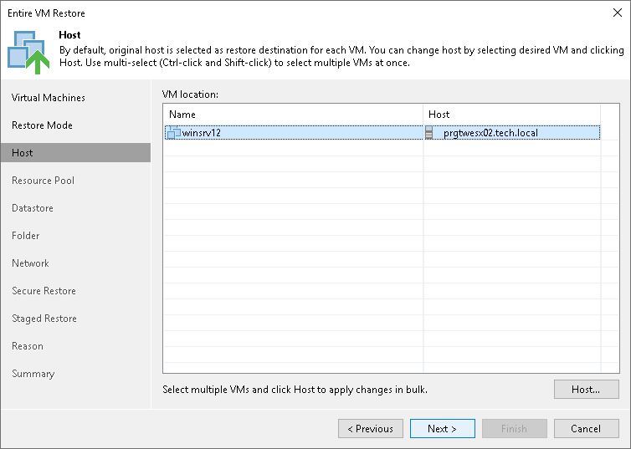Viewport: 631px width, 449px height.
Task: Close the Entire VM Restore dialog
Action: coord(618,13)
